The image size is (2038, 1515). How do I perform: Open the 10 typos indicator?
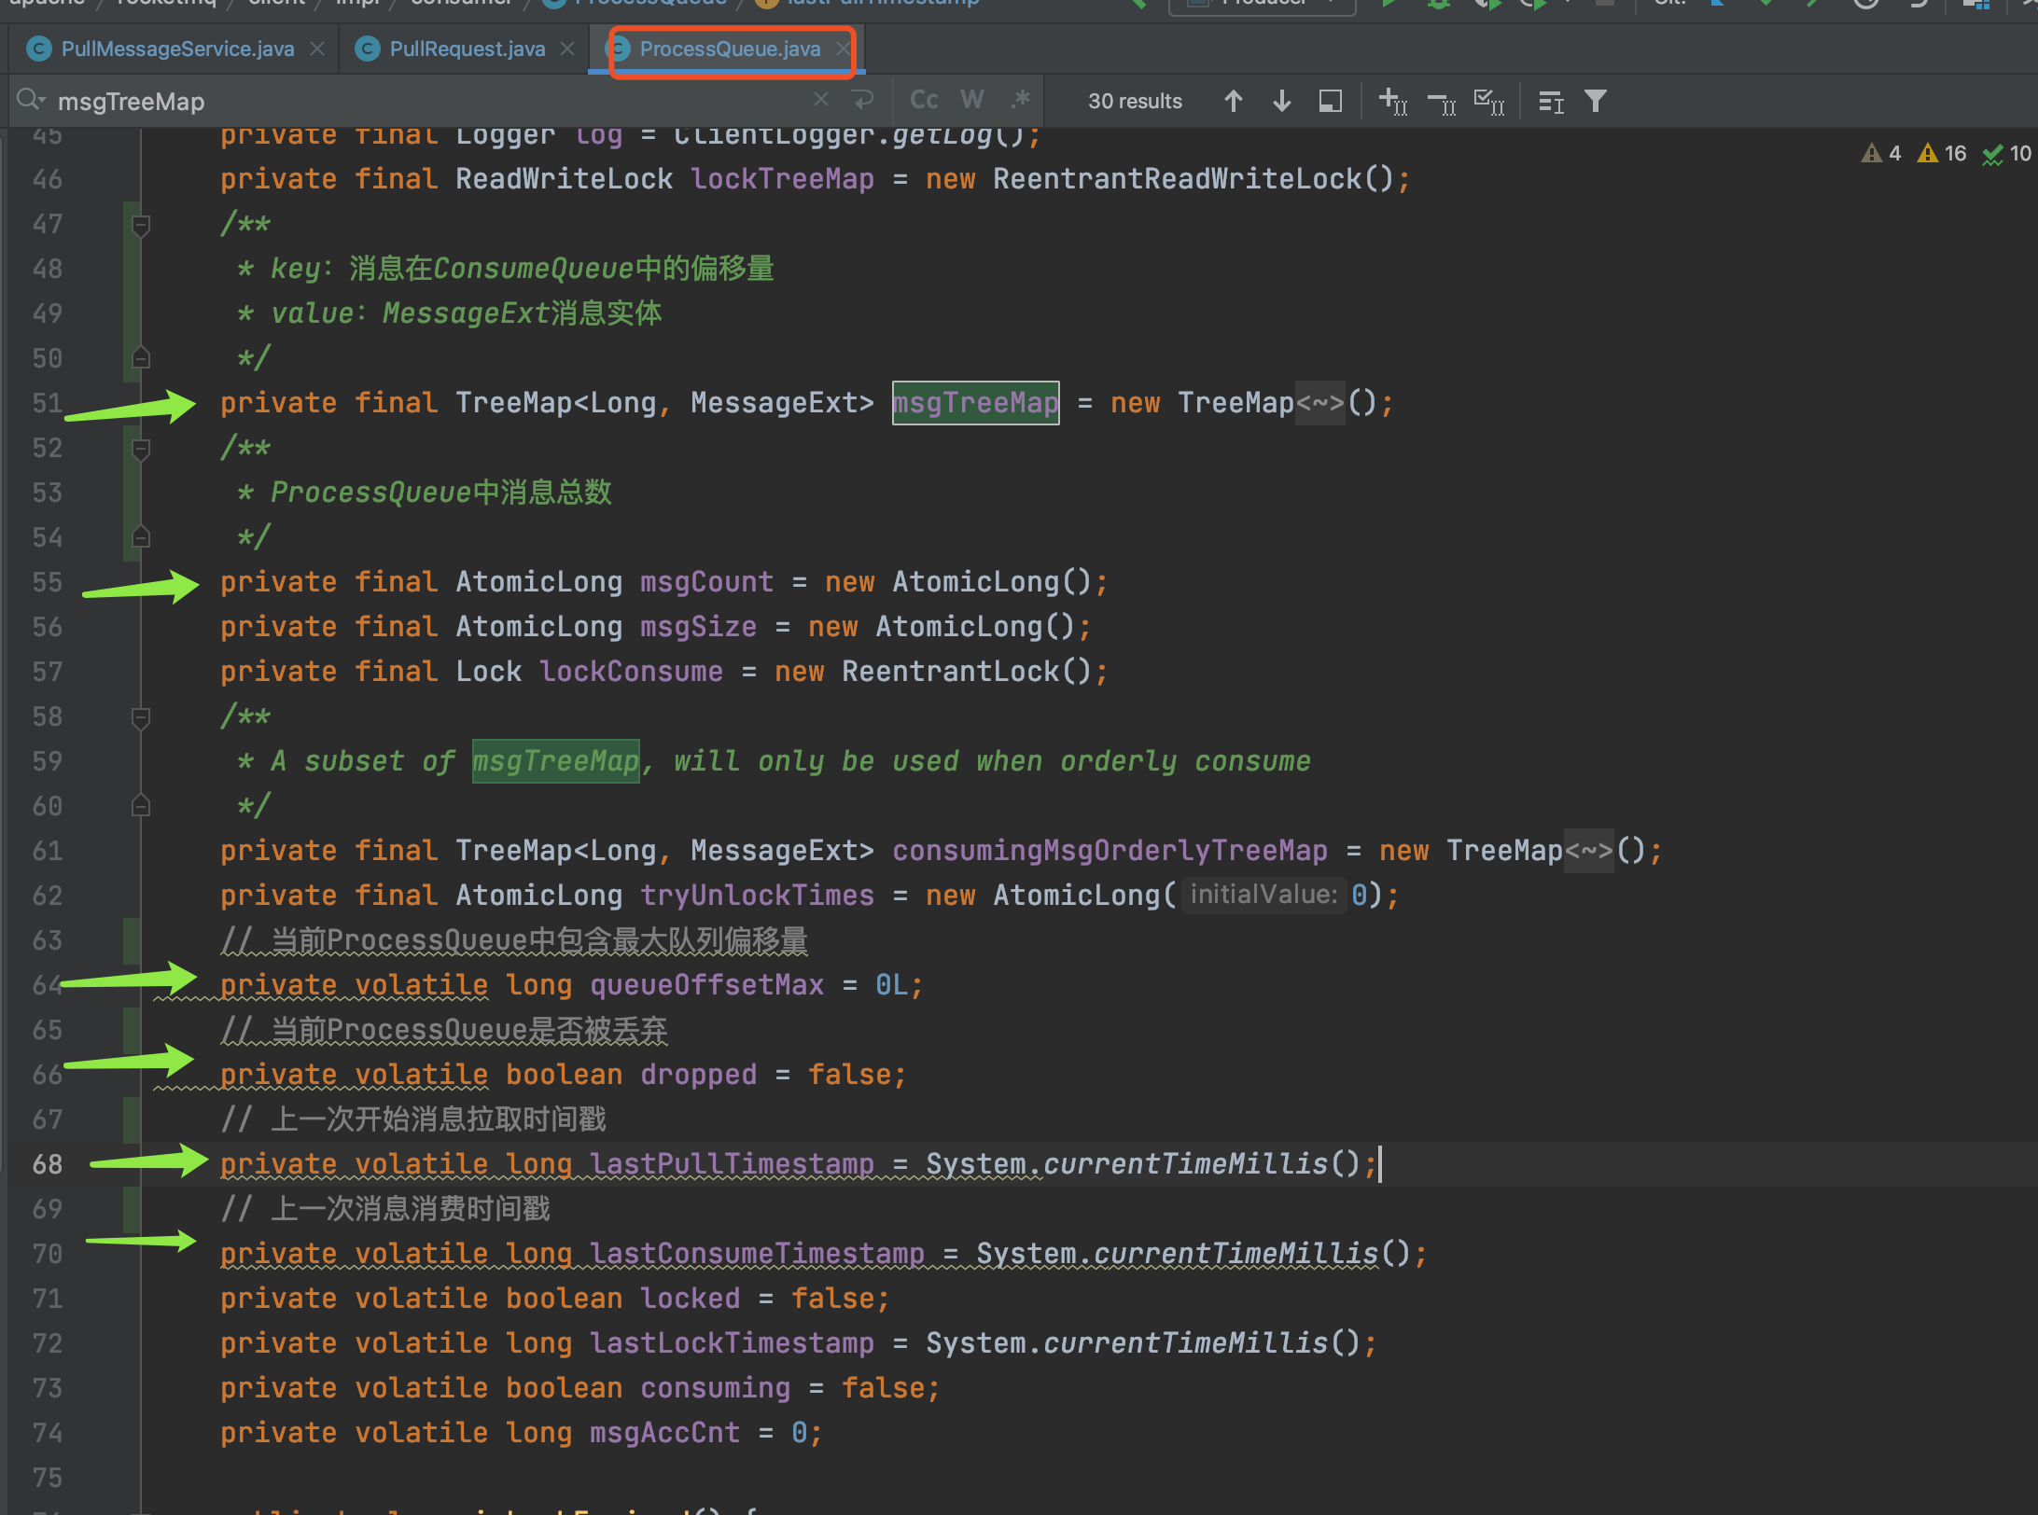[2007, 153]
